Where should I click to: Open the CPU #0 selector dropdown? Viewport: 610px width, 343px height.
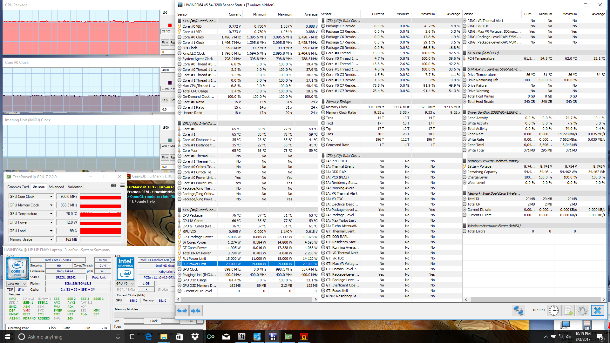(x=17, y=284)
